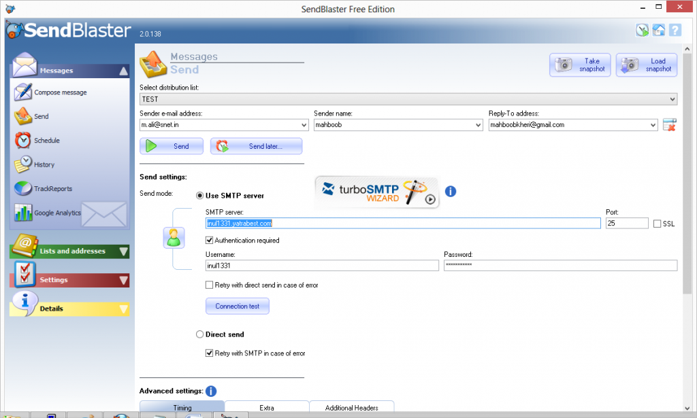This screenshot has height=418, width=697.
Task: Click the Advanced settings info icon
Action: tap(211, 391)
